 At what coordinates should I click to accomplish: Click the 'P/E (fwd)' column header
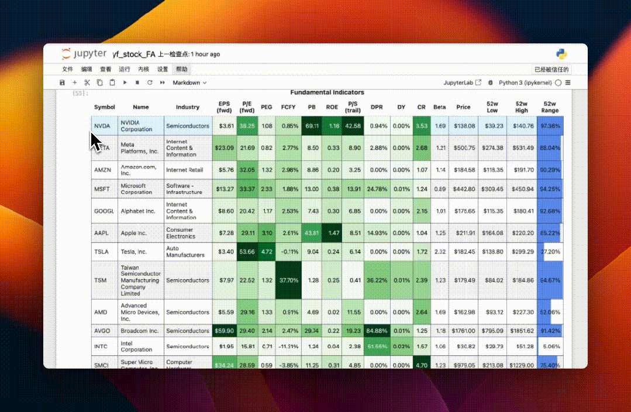pyautogui.click(x=247, y=107)
